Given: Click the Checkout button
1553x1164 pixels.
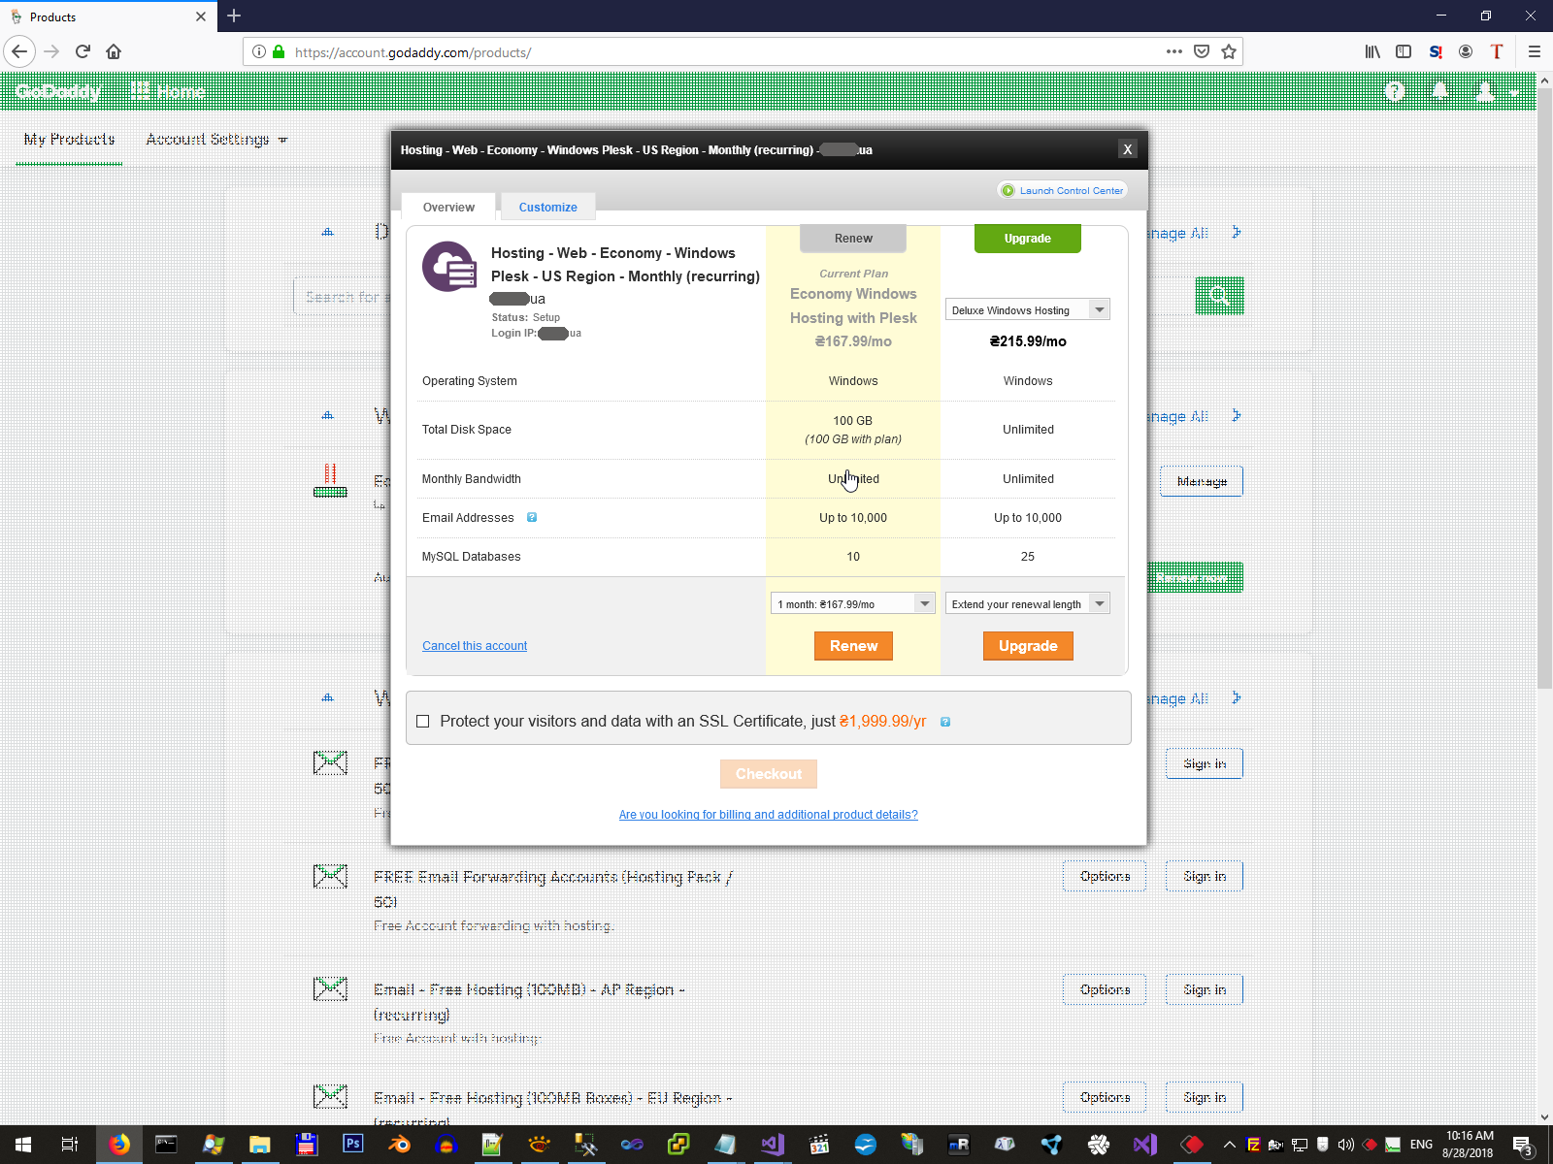Looking at the screenshot, I should [x=769, y=774].
